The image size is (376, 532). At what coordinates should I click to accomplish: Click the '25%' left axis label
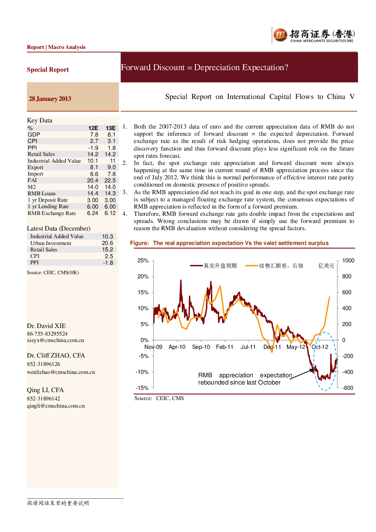(x=143, y=261)
